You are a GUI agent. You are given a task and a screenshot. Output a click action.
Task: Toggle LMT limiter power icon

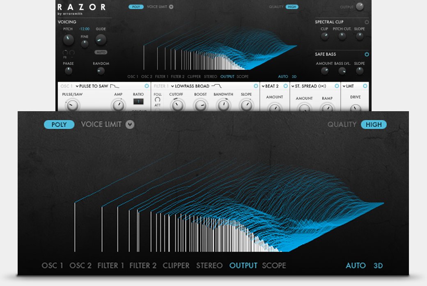coord(365,86)
